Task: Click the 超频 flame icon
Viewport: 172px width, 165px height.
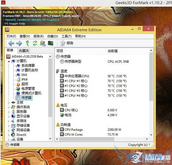Action: tap(18, 84)
